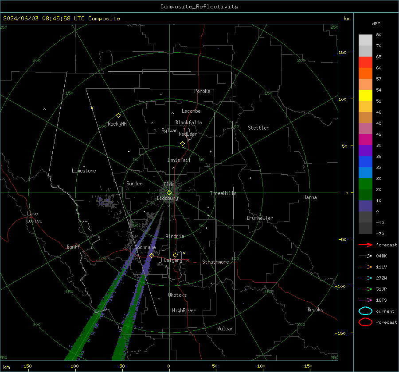Click the Brooks town label
399x372 pixels.
tap(315, 310)
